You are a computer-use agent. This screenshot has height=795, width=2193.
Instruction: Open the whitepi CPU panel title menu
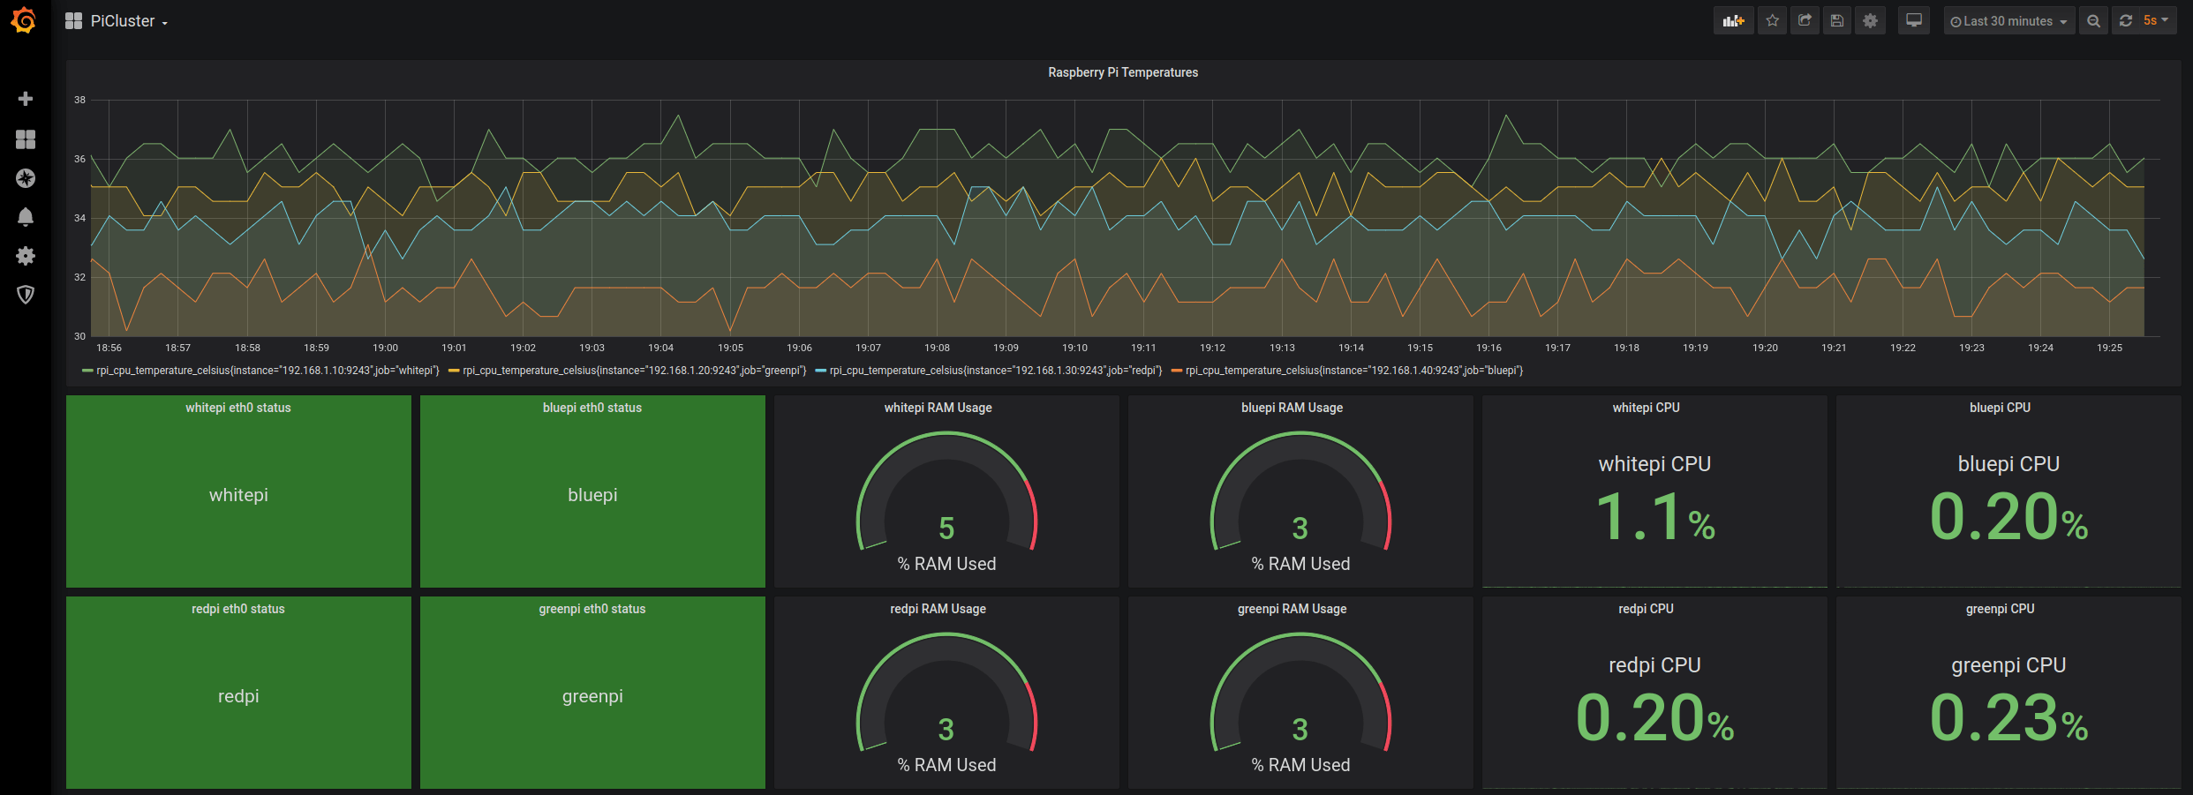(x=1646, y=407)
